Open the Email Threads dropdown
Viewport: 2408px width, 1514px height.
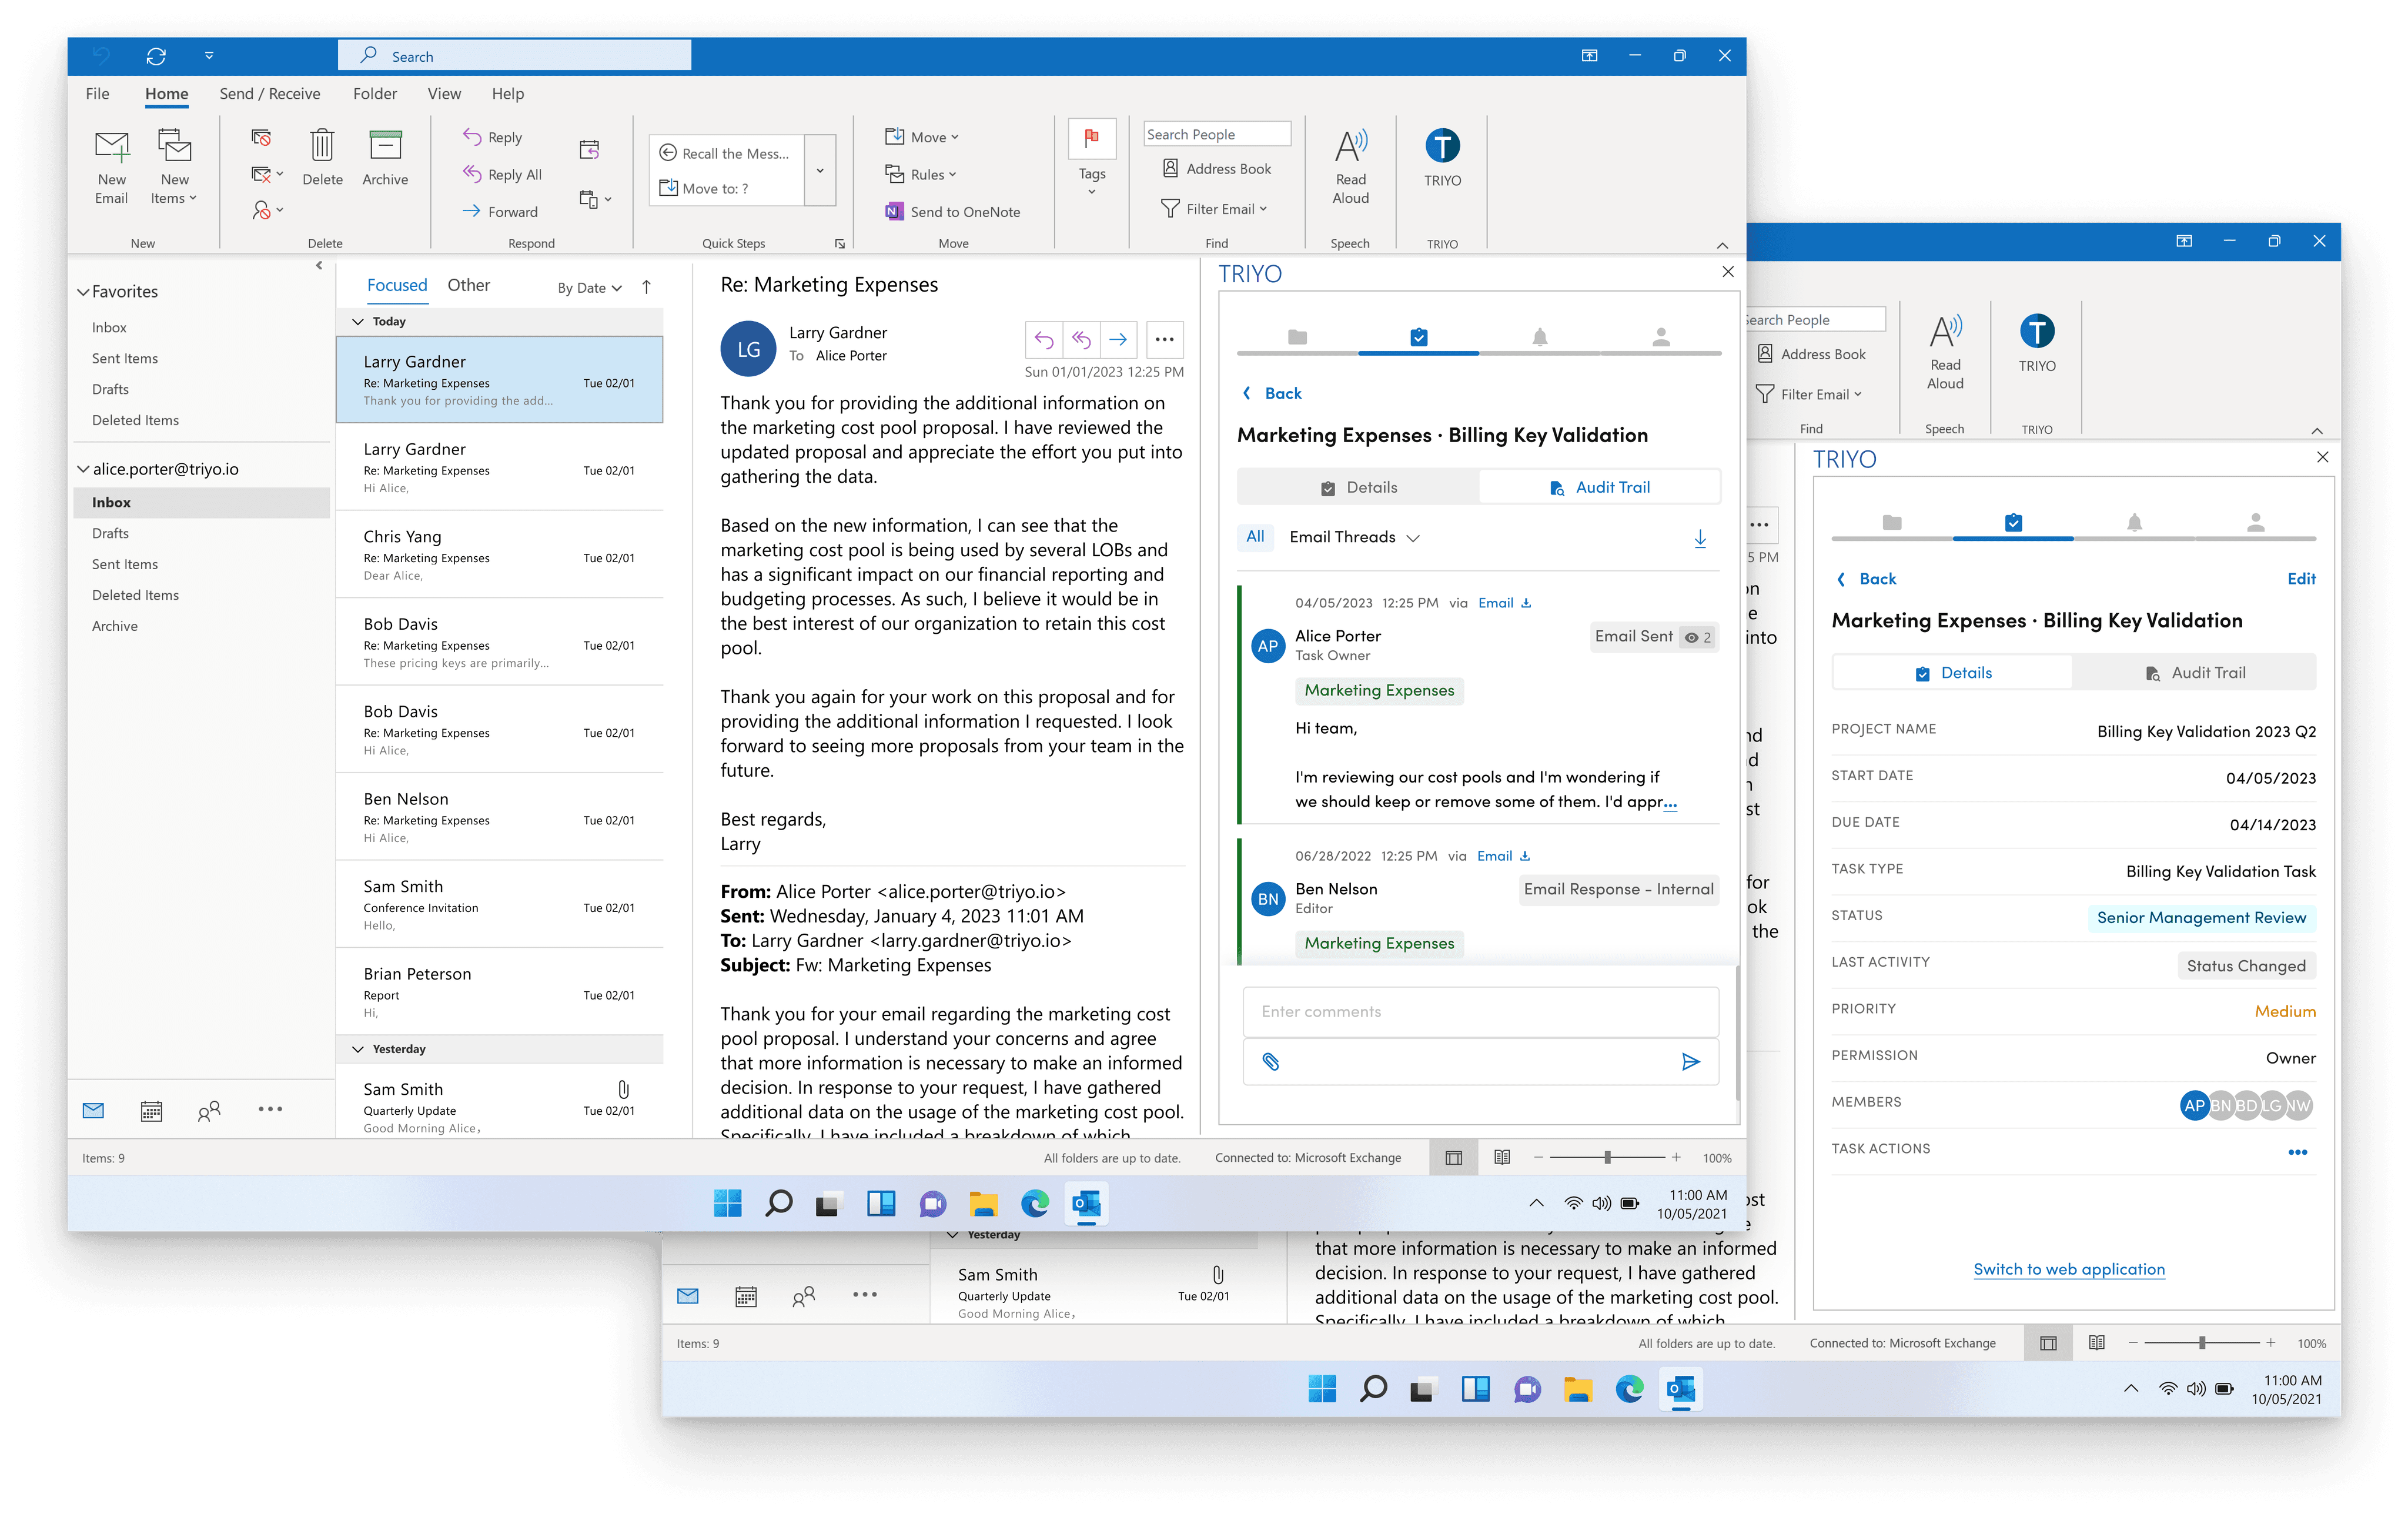pyautogui.click(x=1354, y=538)
